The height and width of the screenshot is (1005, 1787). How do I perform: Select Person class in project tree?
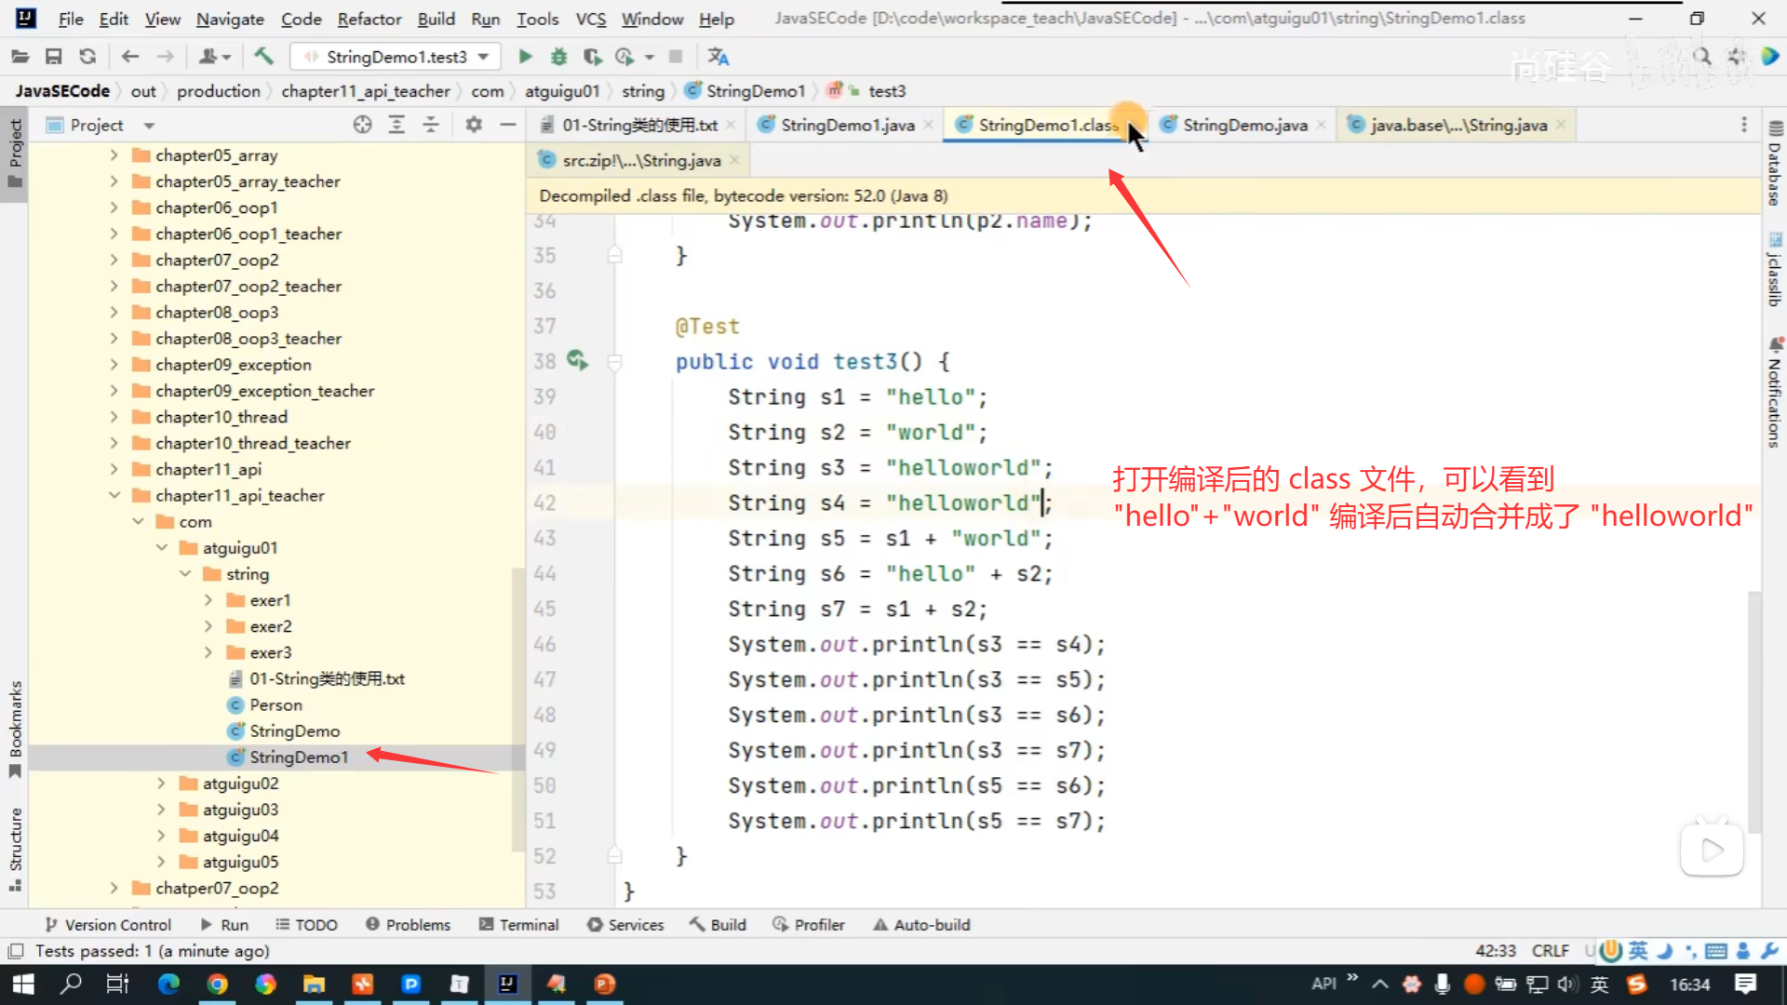pos(275,705)
